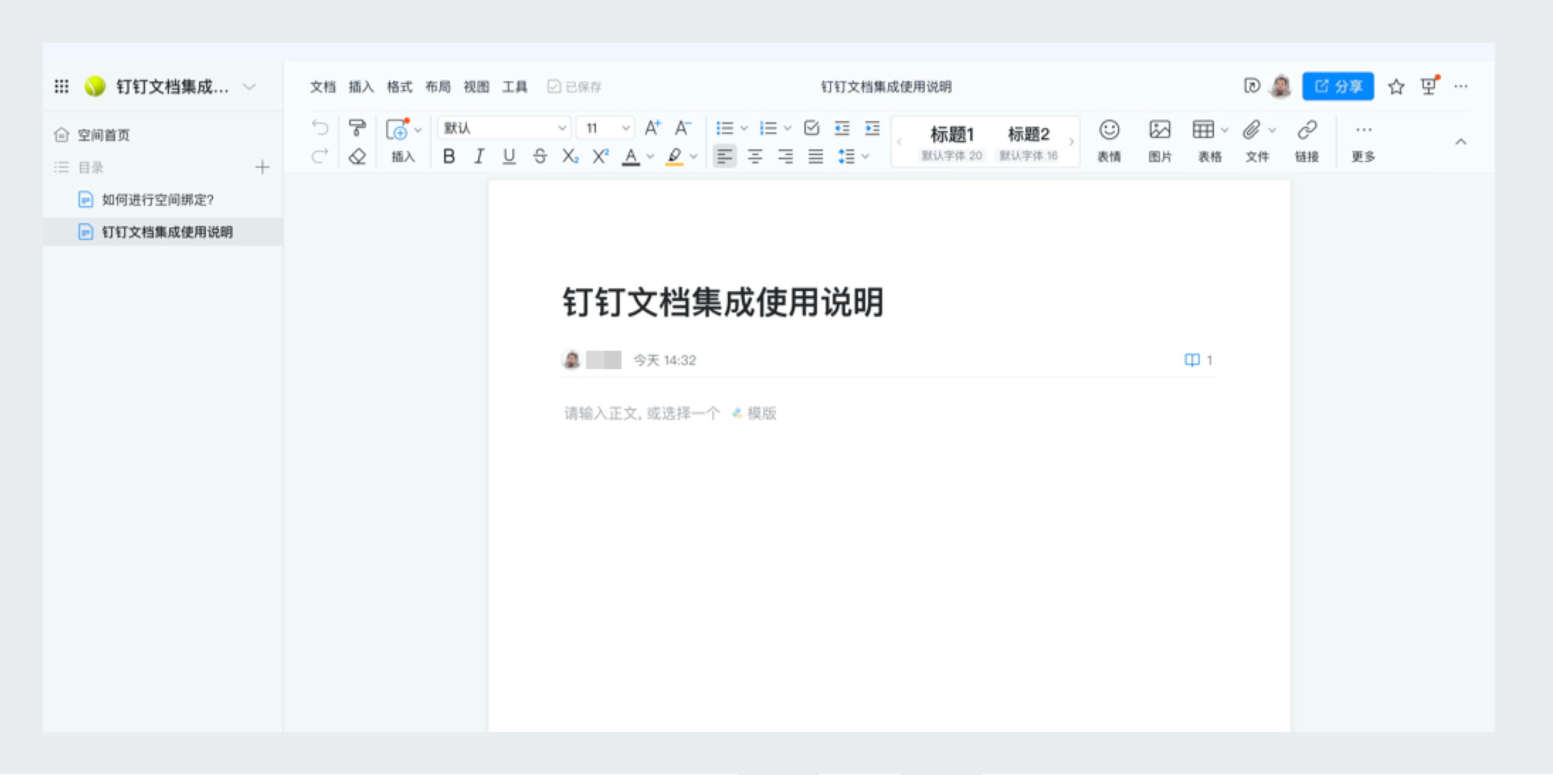Align text to the right

pos(786,157)
